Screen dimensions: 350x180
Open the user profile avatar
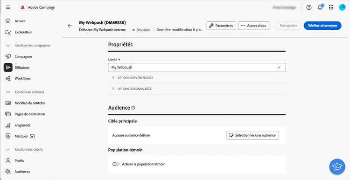tap(342, 7)
